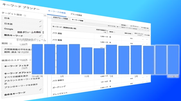This screenshot has width=181, height=101.
Task: Collapse sidebar with double-chevron icon
Action: pyautogui.click(x=45, y=16)
